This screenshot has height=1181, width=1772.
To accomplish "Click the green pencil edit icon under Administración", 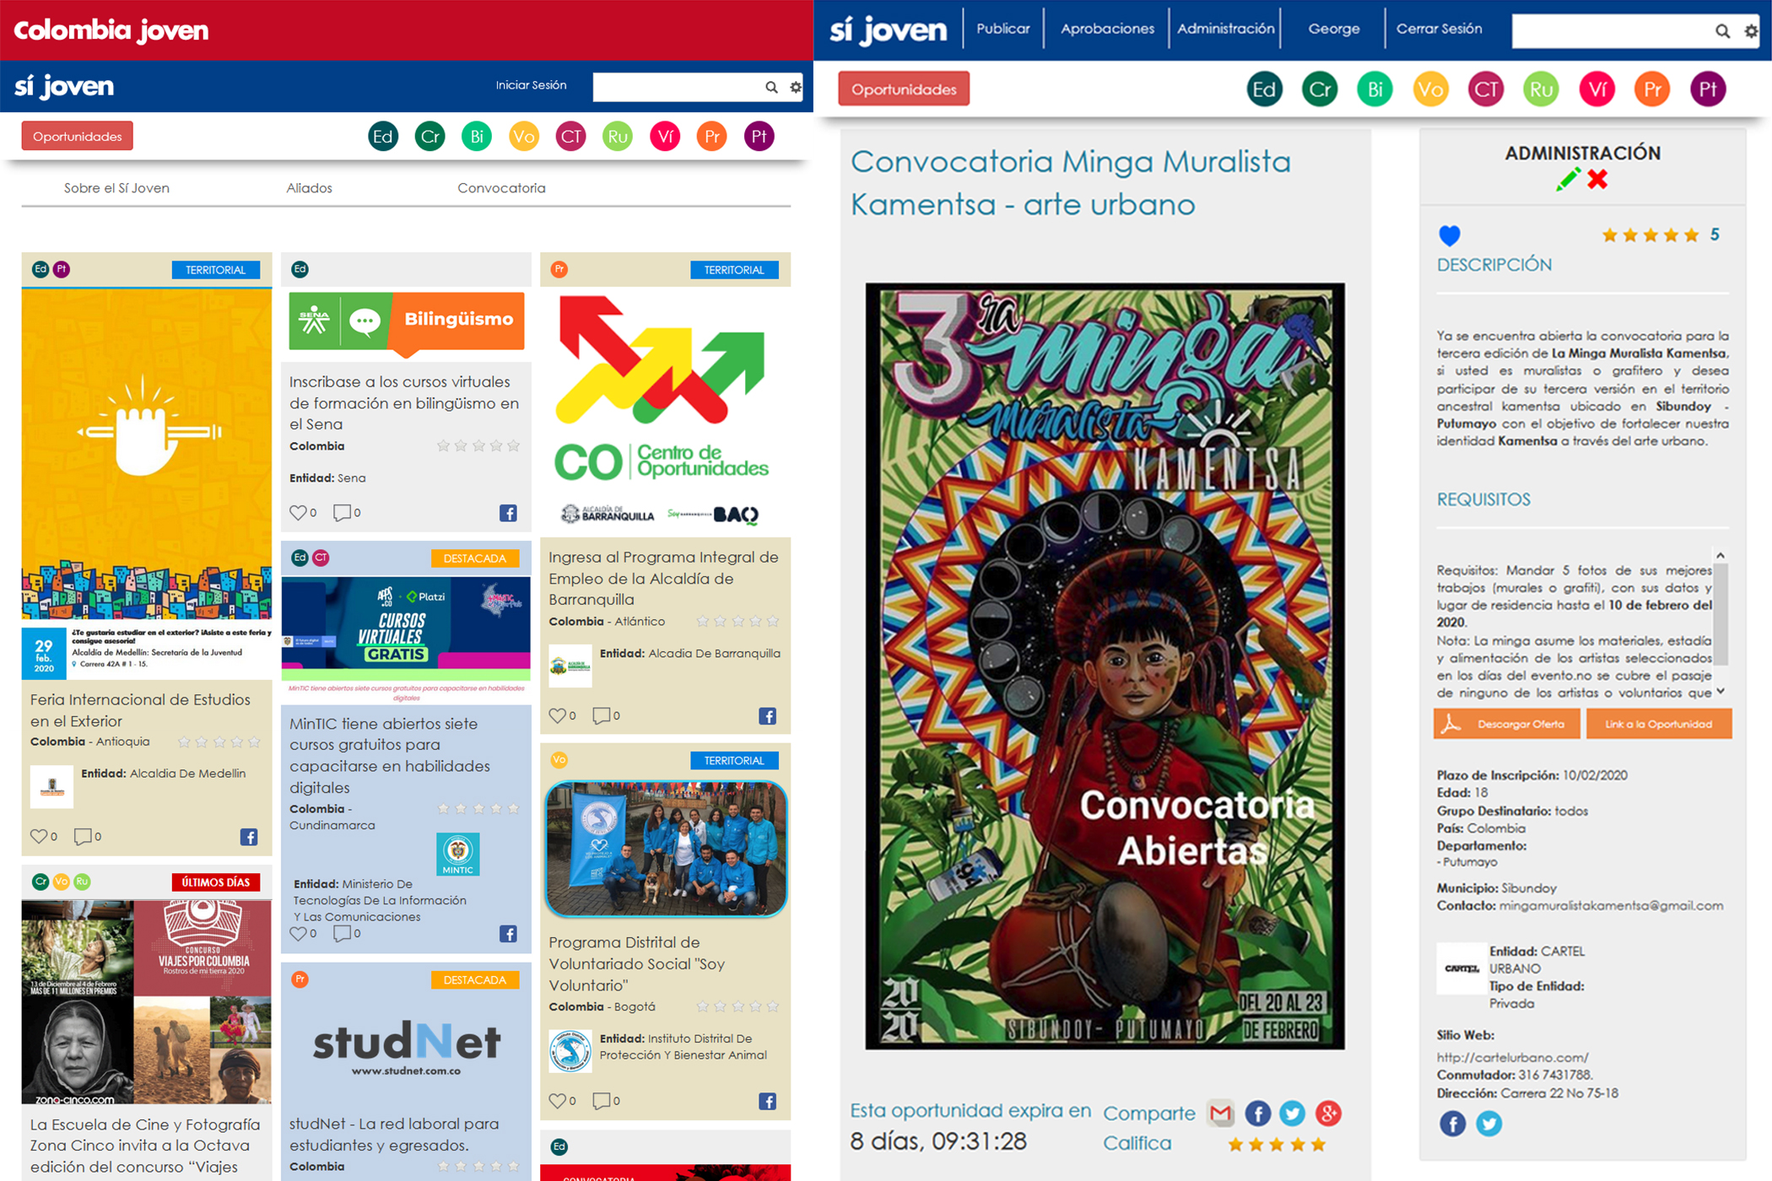I will click(x=1568, y=180).
